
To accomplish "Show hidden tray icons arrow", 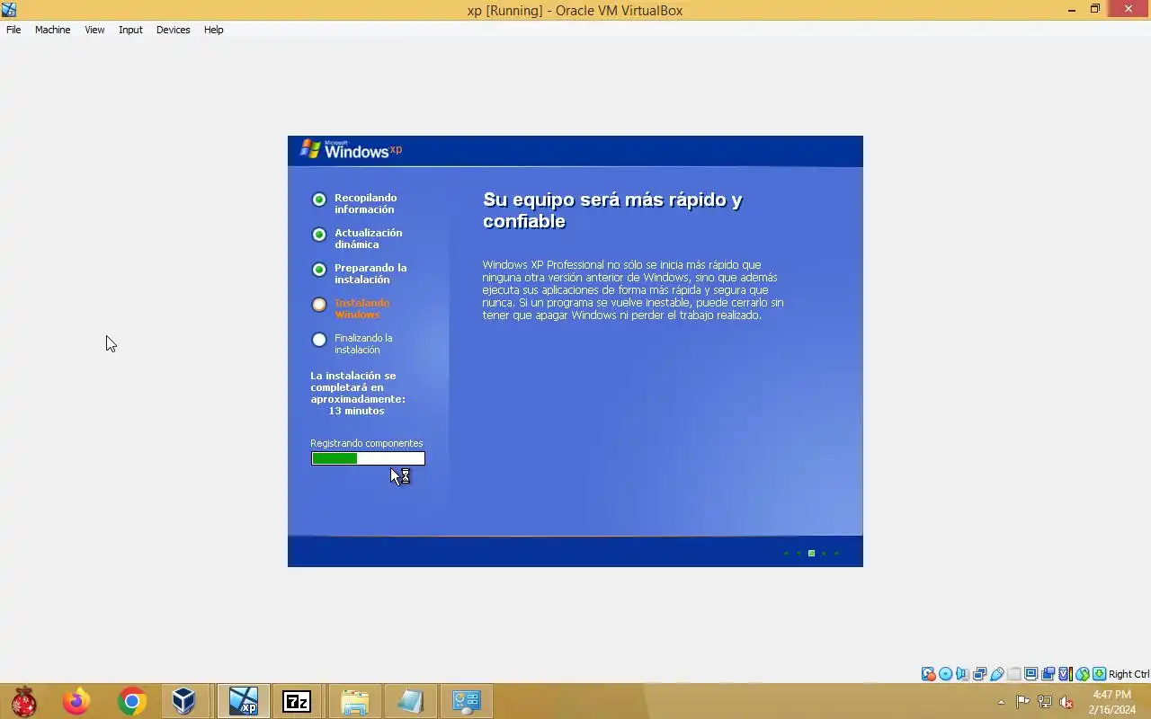I will click(1001, 702).
